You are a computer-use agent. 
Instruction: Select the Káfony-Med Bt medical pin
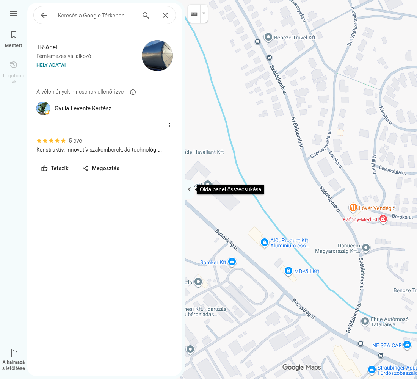pos(383,219)
